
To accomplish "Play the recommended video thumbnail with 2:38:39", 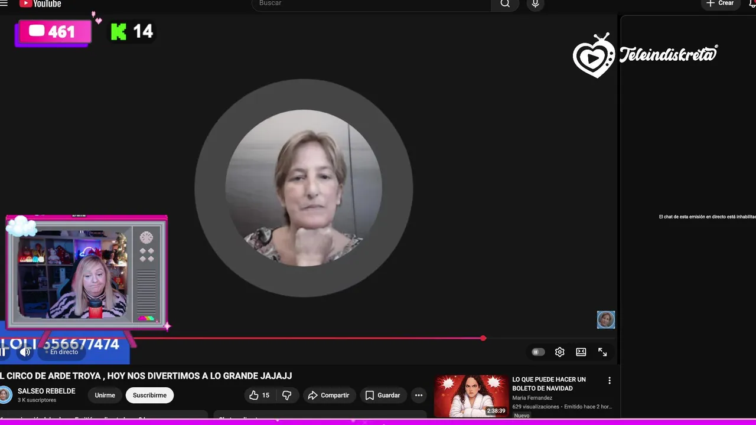I will (471, 396).
